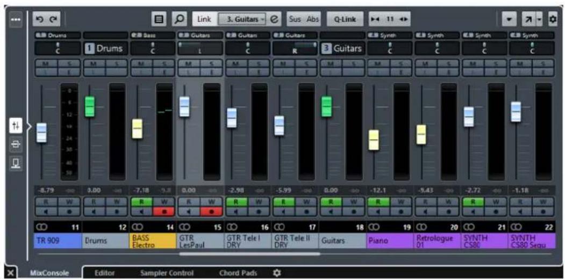This screenshot has width=565, height=279.
Task: Click the Piano channel yellow fader handle
Action: point(374,140)
